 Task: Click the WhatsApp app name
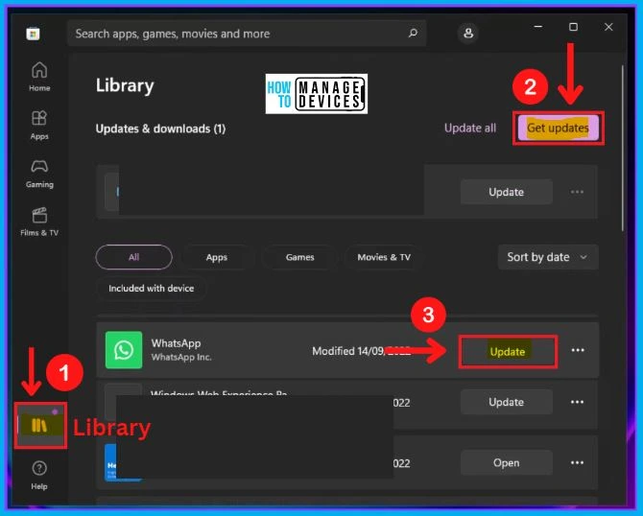click(x=176, y=343)
